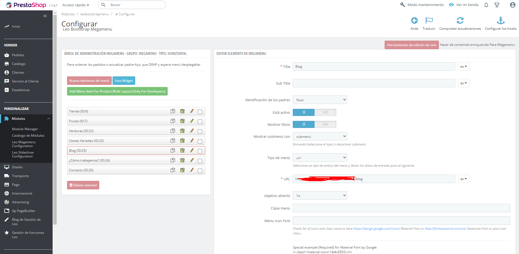Screen dimensions: 519x254
Task: Expand the Acceso rápido menu
Action: pyautogui.click(x=76, y=5)
